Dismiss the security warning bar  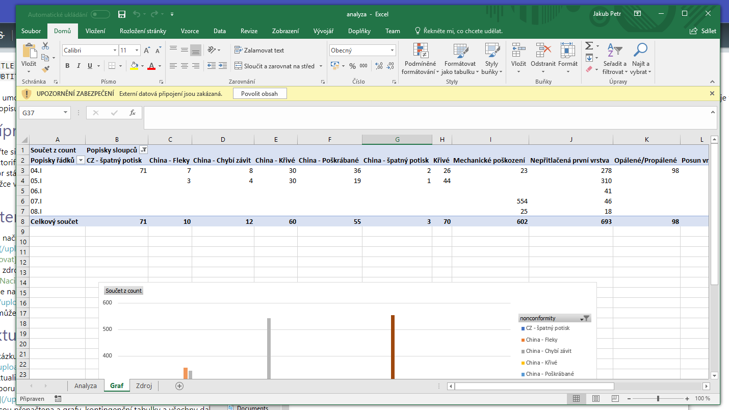[712, 93]
